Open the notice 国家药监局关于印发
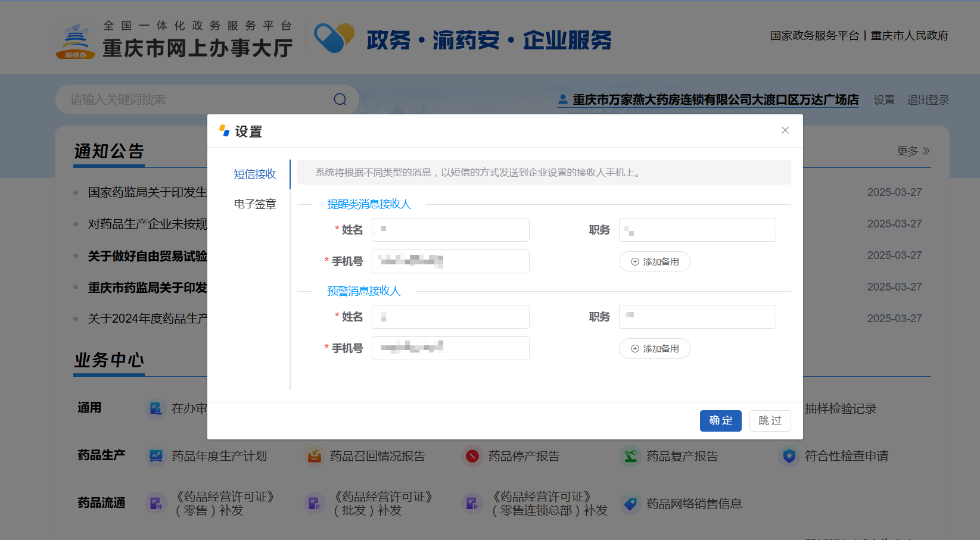This screenshot has height=540, width=980. (x=147, y=192)
